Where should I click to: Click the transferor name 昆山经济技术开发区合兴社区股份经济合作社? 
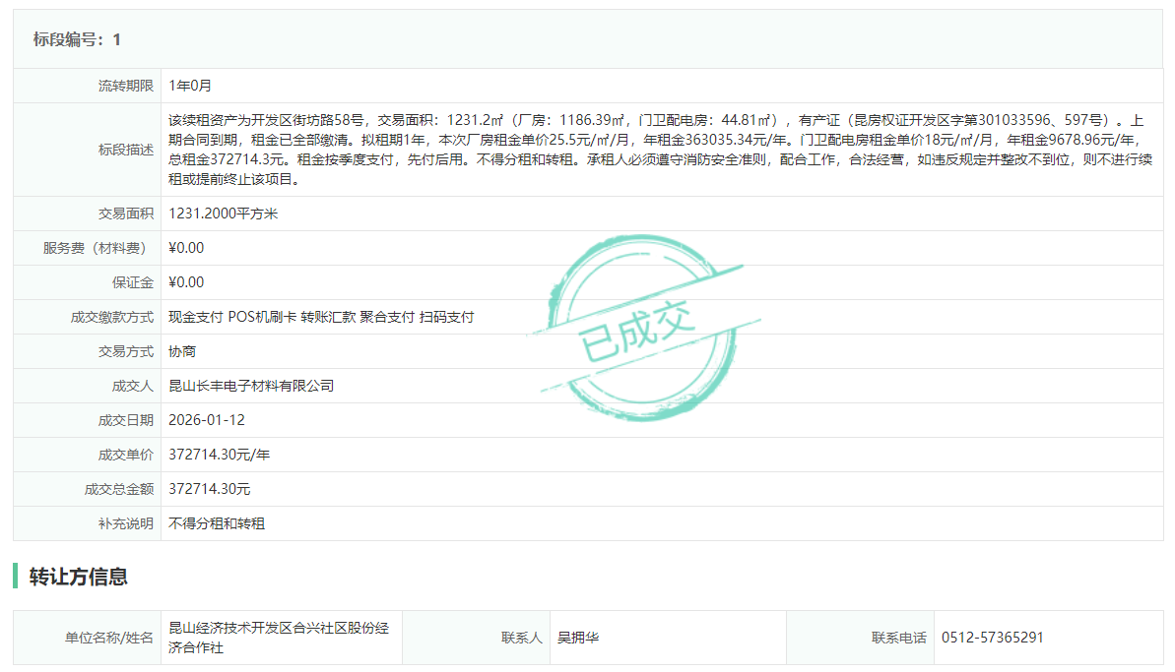279,638
